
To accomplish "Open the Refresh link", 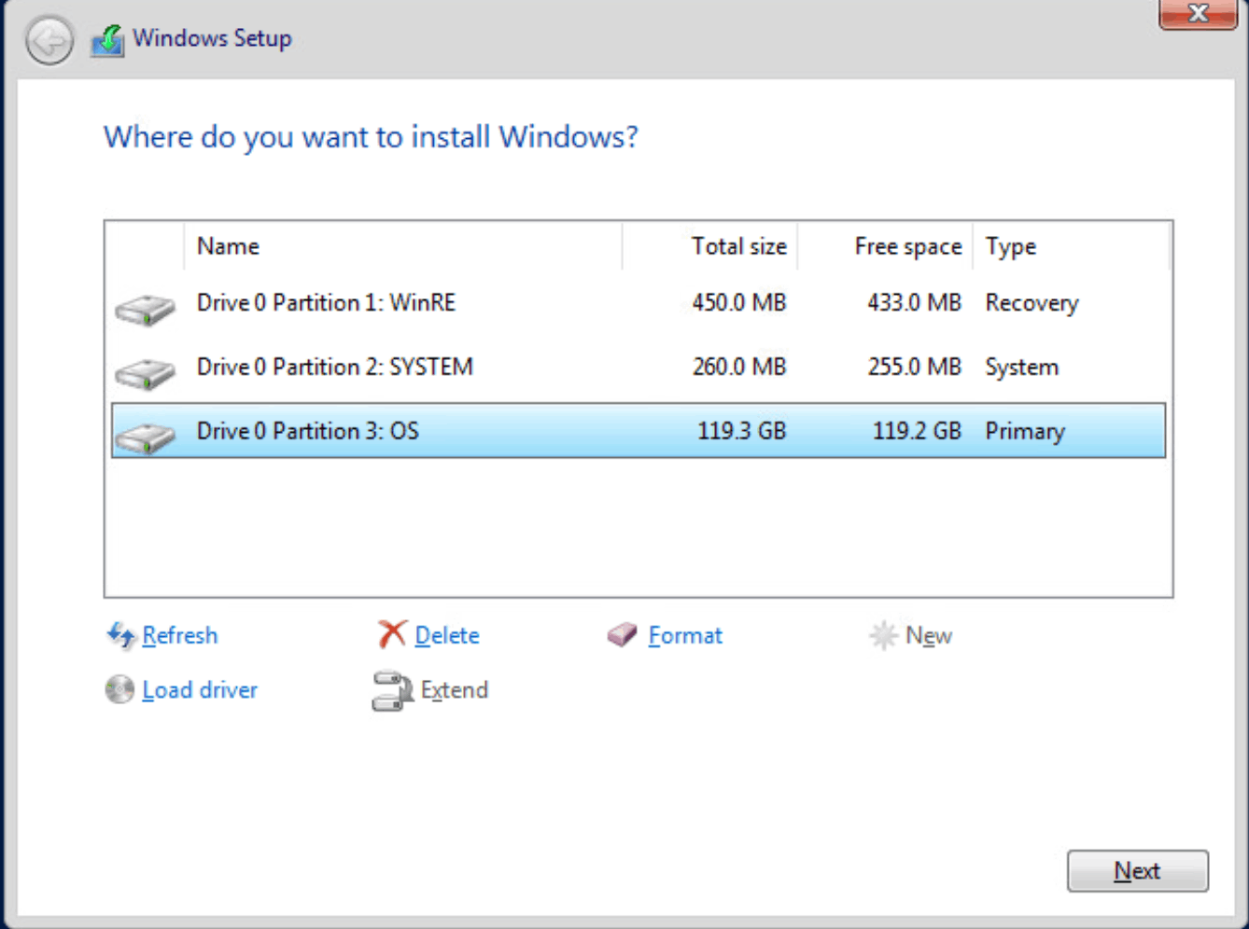I will pyautogui.click(x=179, y=635).
